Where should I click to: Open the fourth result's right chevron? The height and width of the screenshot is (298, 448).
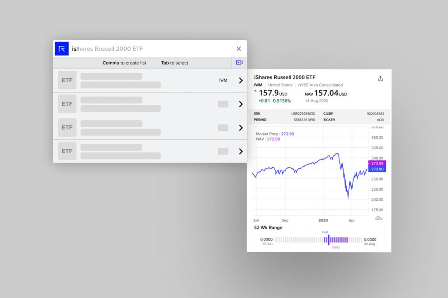(x=241, y=151)
